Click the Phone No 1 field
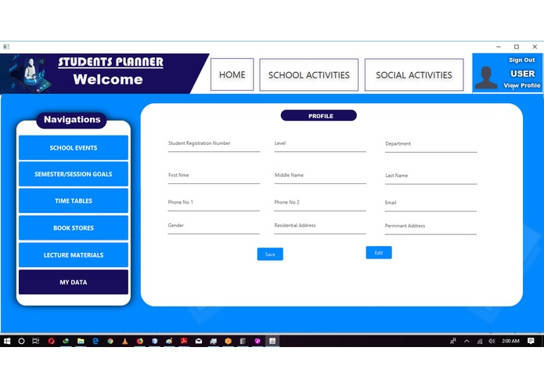Viewport: 544px width, 387px height. (214, 204)
